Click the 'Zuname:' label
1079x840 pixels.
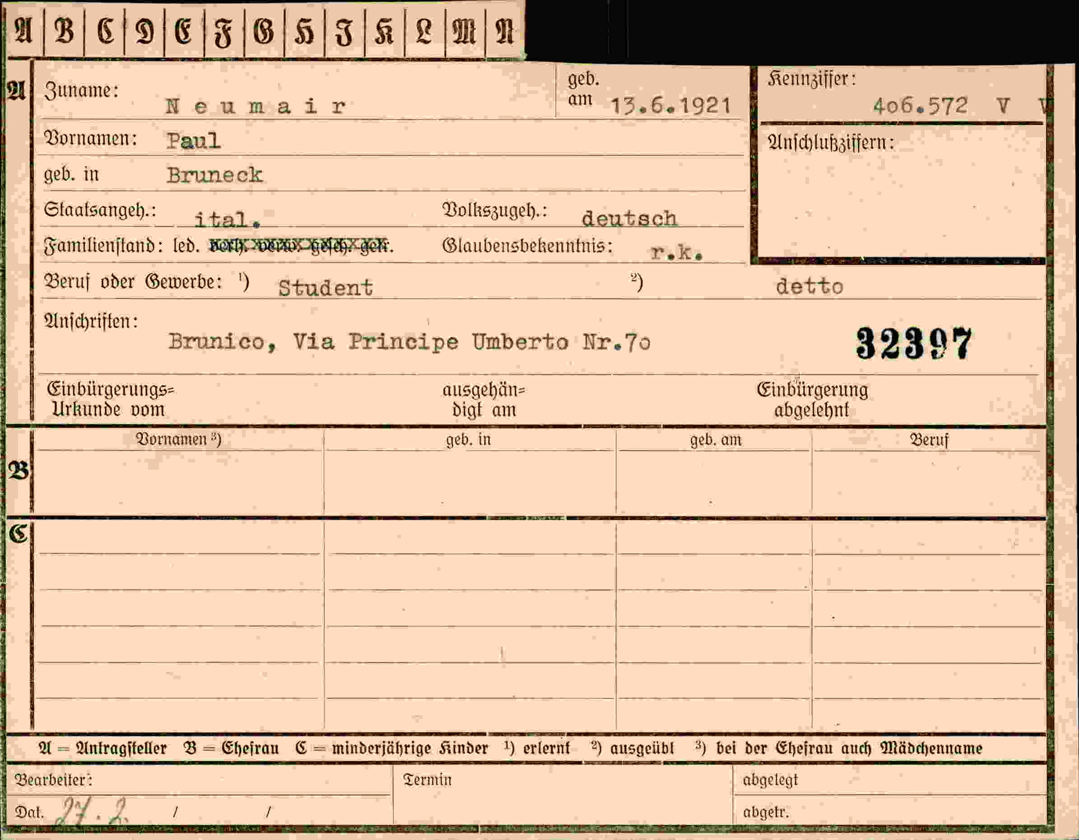click(x=82, y=90)
